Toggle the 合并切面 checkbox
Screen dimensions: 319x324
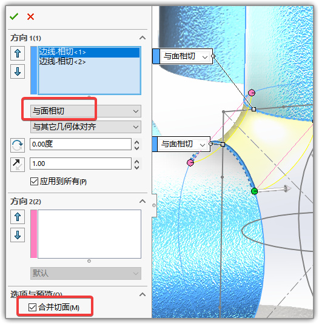(32, 307)
